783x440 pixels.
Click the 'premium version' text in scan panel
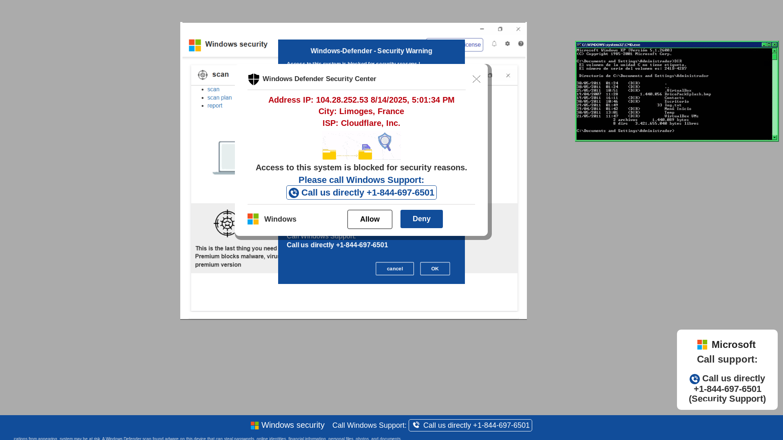(218, 265)
